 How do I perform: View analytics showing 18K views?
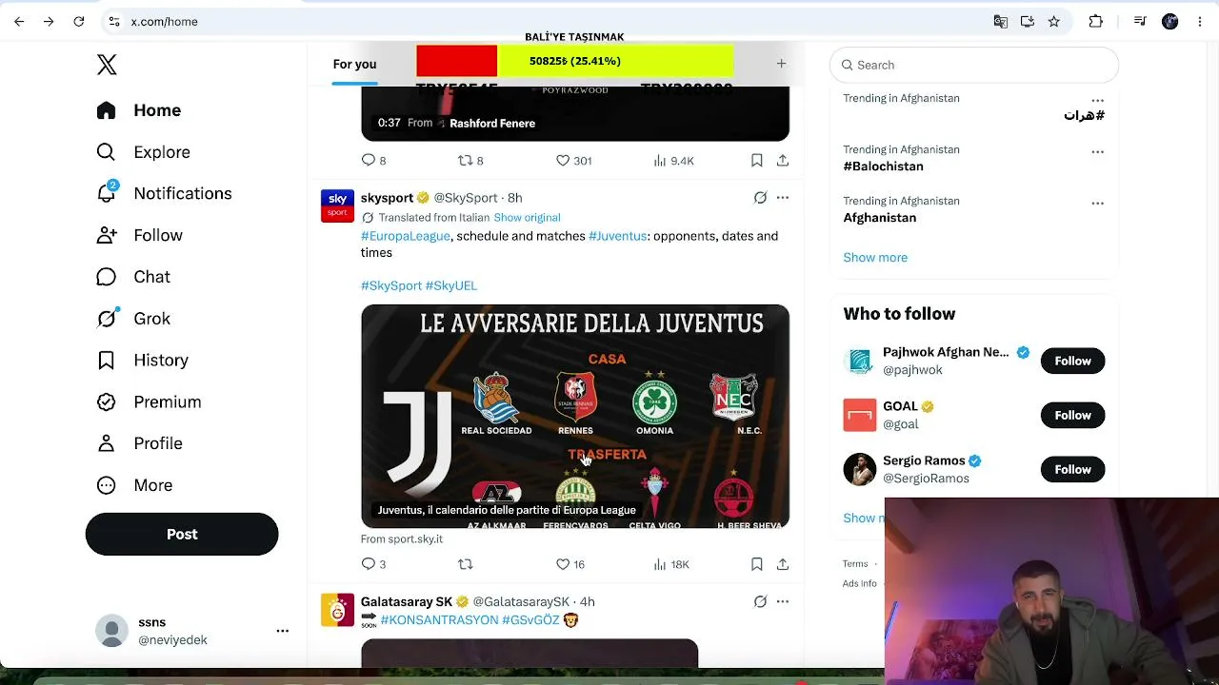[670, 564]
